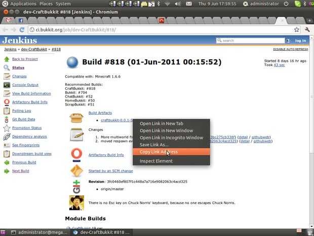Click the DISABLE AUTO REFRESH link
The height and width of the screenshot is (236, 314).
point(290,49)
